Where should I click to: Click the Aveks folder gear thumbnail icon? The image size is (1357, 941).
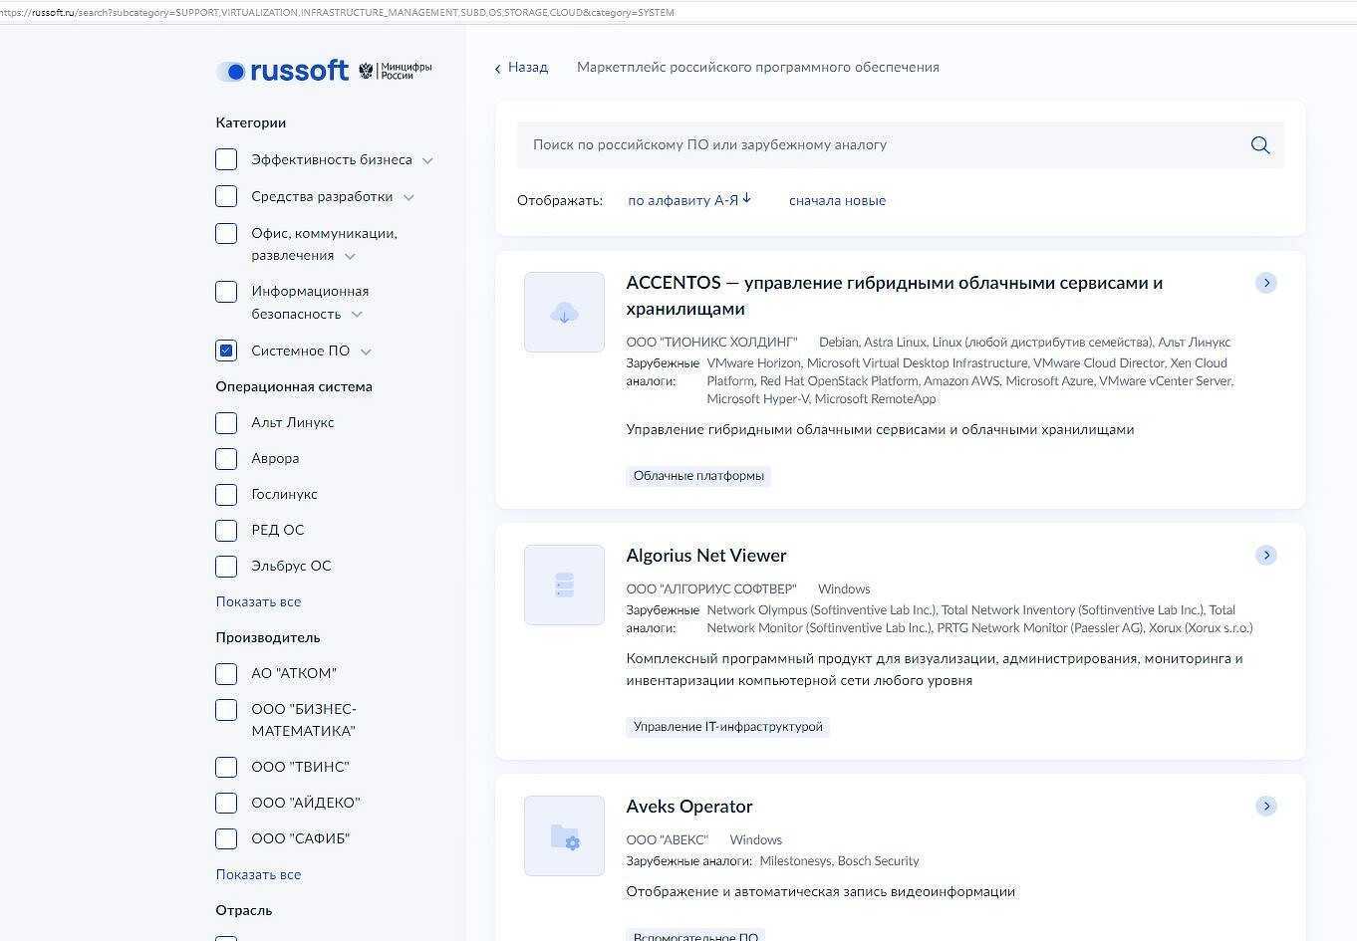tap(564, 836)
